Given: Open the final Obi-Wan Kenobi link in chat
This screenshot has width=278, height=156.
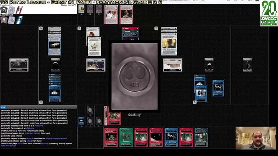Looking at the screenshot, I should point(9,146).
